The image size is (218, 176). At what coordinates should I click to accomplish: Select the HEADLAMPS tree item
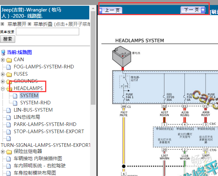(28, 89)
